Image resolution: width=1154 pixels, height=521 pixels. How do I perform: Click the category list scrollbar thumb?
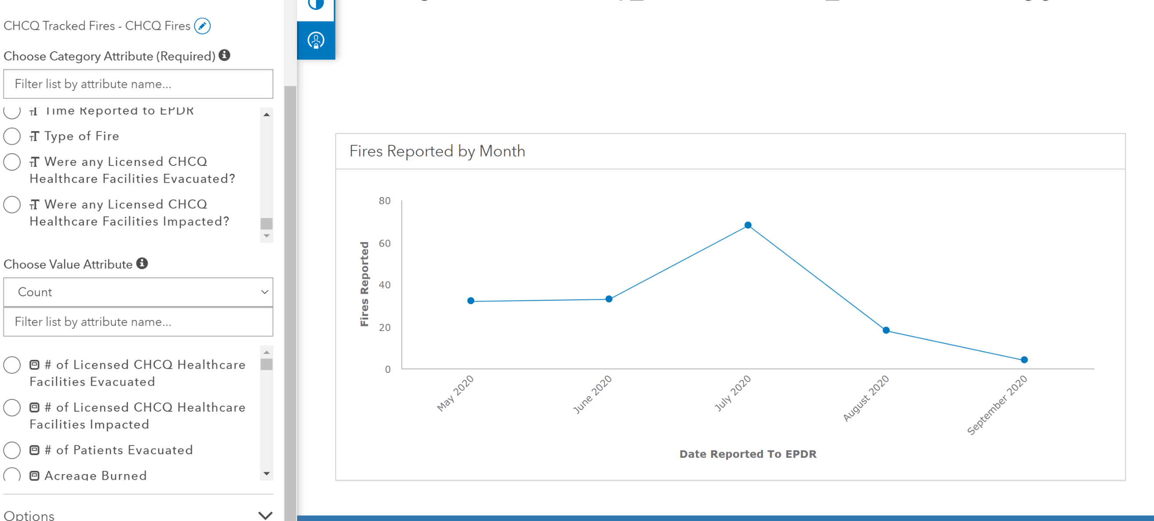[266, 223]
